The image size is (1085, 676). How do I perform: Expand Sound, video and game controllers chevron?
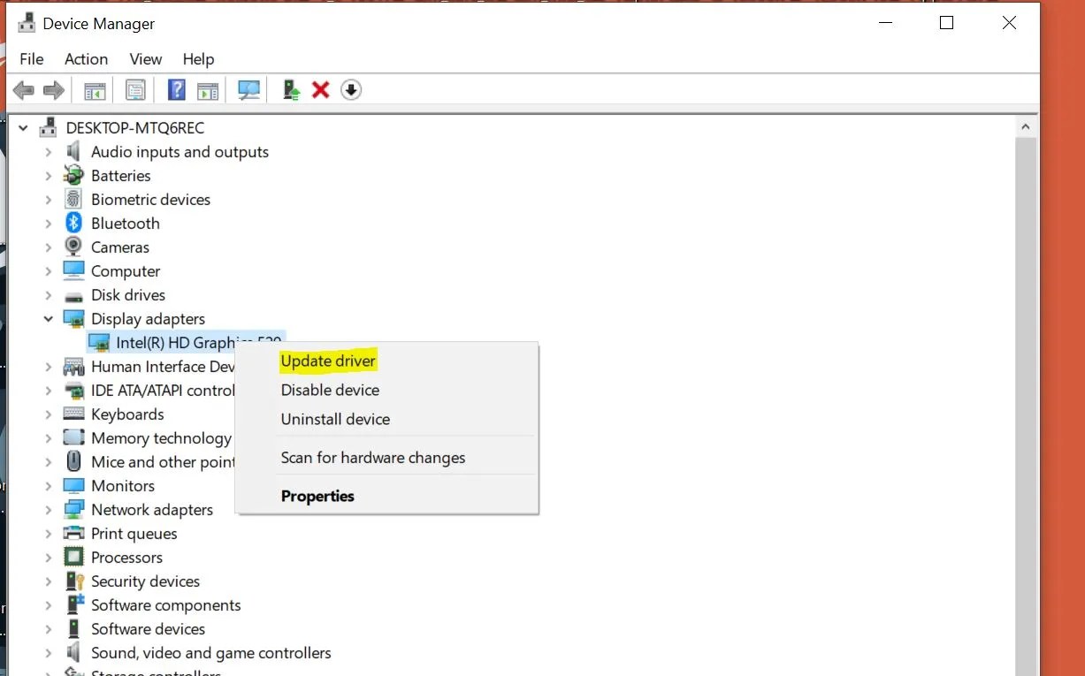tap(49, 653)
